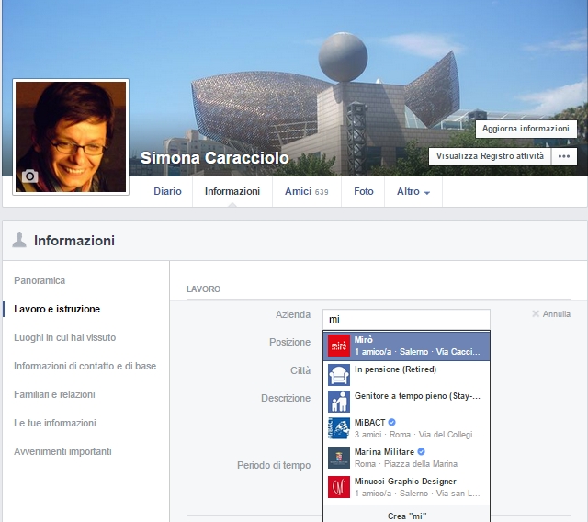The height and width of the screenshot is (522, 588).
Task: Open the Amici 639 tab
Action: tap(306, 192)
